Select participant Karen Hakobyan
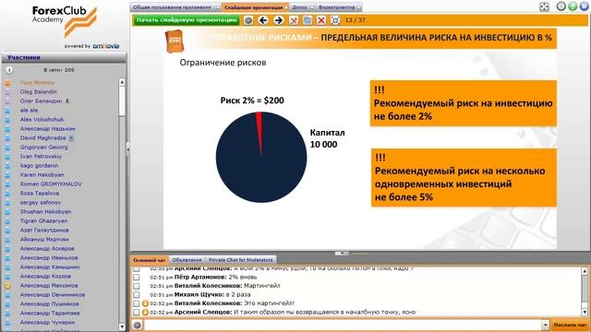 [x=42, y=174]
